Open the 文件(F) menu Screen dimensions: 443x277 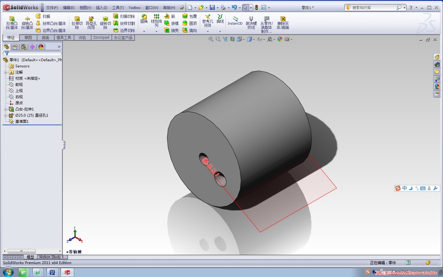point(52,8)
